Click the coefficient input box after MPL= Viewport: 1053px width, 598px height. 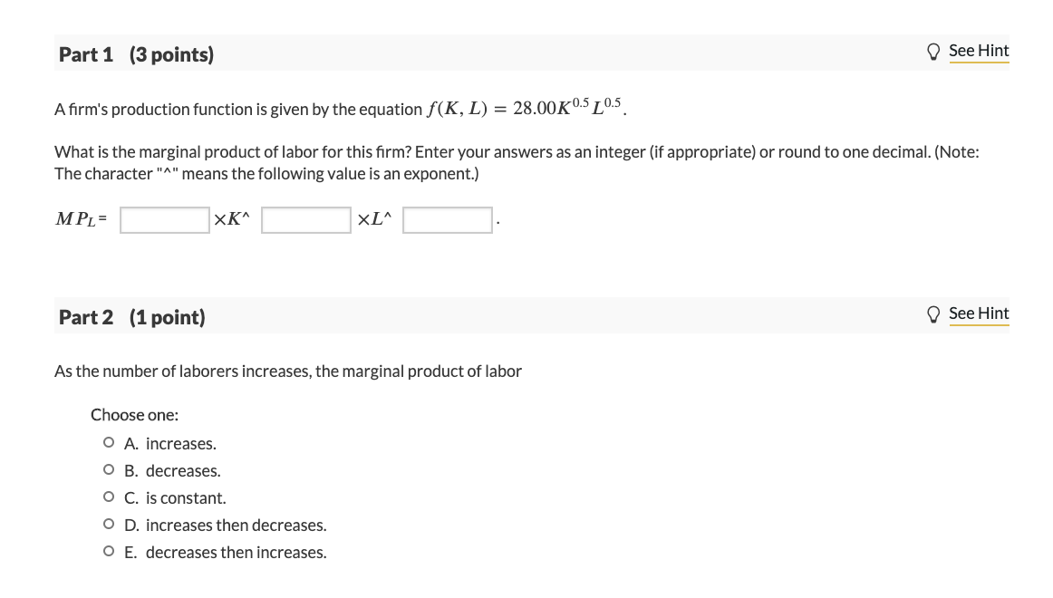(163, 218)
